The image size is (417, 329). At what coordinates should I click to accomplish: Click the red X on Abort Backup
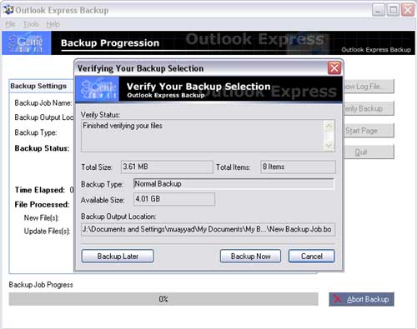pyautogui.click(x=337, y=299)
